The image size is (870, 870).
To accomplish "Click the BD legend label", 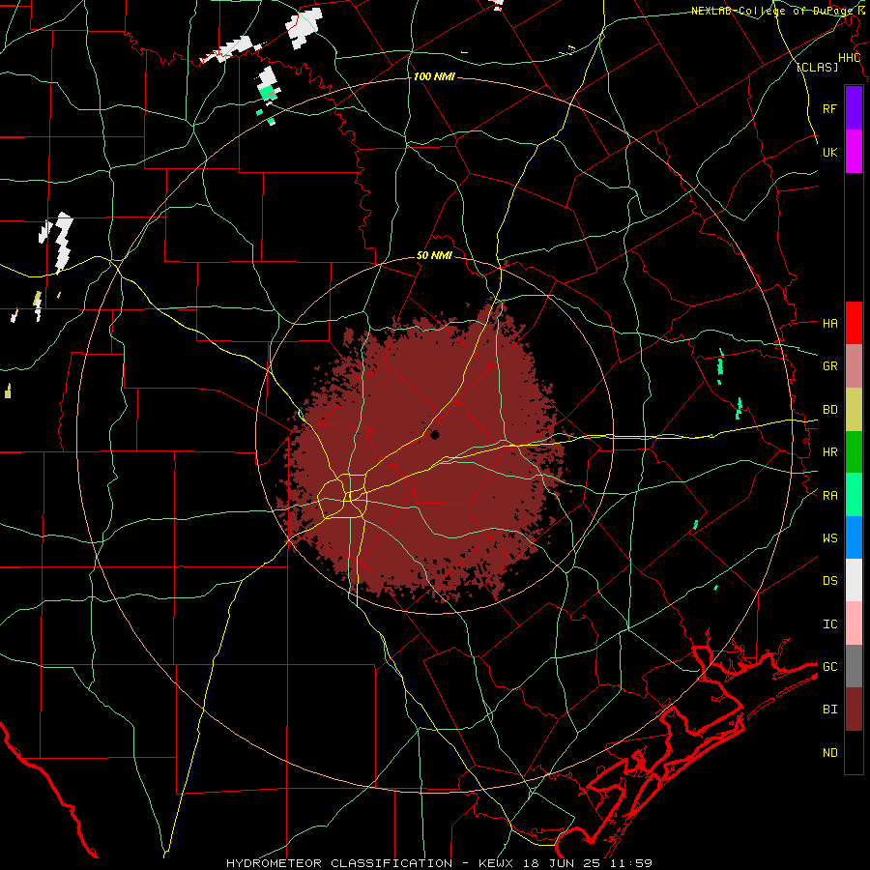I will pyautogui.click(x=829, y=410).
